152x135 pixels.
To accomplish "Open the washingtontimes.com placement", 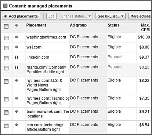I will click(46, 37).
